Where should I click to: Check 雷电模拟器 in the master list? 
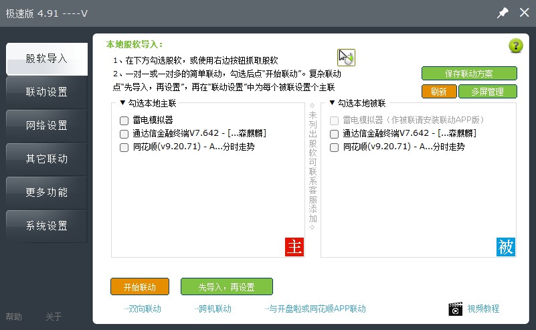pos(124,120)
